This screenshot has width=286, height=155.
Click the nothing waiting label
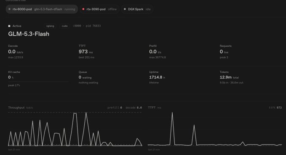coord(88,83)
